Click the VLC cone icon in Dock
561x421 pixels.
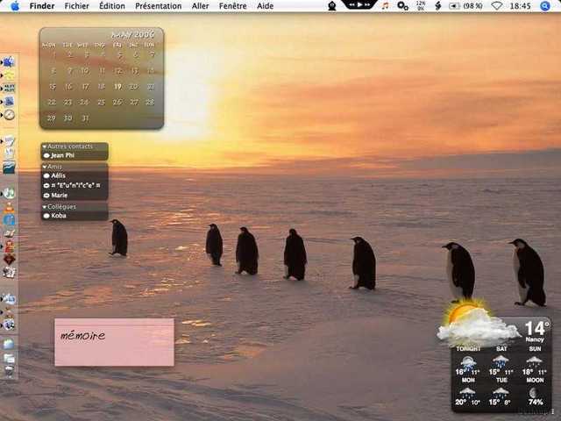9,208
